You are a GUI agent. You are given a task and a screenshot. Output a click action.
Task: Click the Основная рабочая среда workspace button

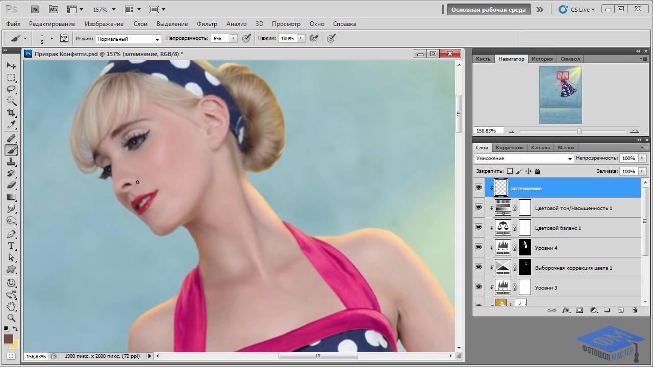pos(489,9)
